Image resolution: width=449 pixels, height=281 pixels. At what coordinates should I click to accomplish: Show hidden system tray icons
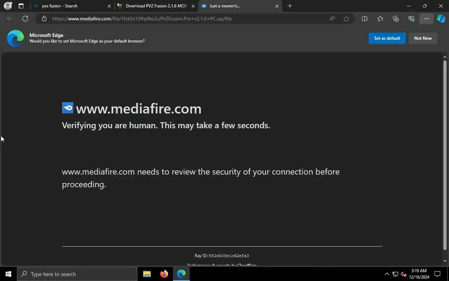coord(387,274)
